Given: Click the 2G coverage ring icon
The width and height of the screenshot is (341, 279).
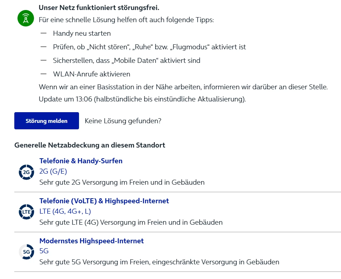Looking at the screenshot, I should pos(26,172).
